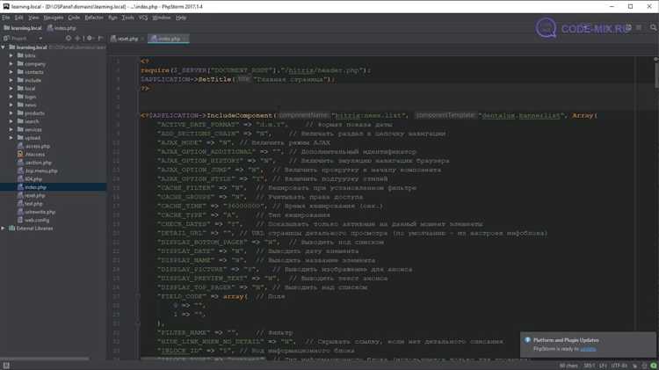The width and height of the screenshot is (659, 370).
Task: Click the update link in notification
Action: tap(588, 349)
